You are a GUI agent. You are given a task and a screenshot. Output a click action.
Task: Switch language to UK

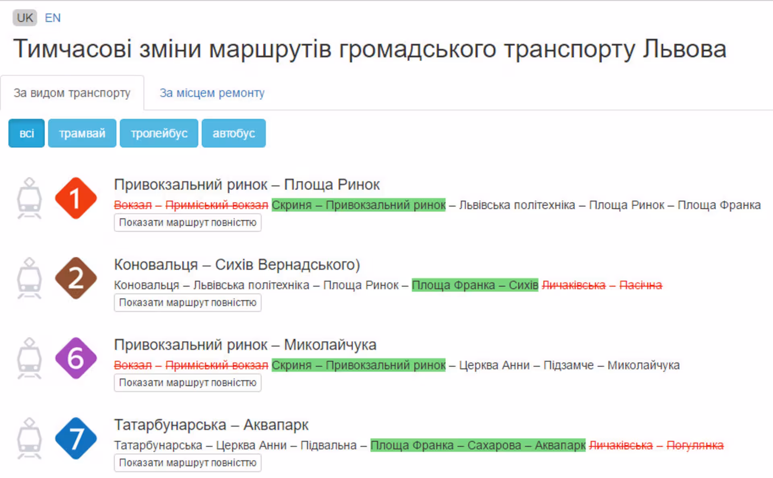tap(25, 18)
